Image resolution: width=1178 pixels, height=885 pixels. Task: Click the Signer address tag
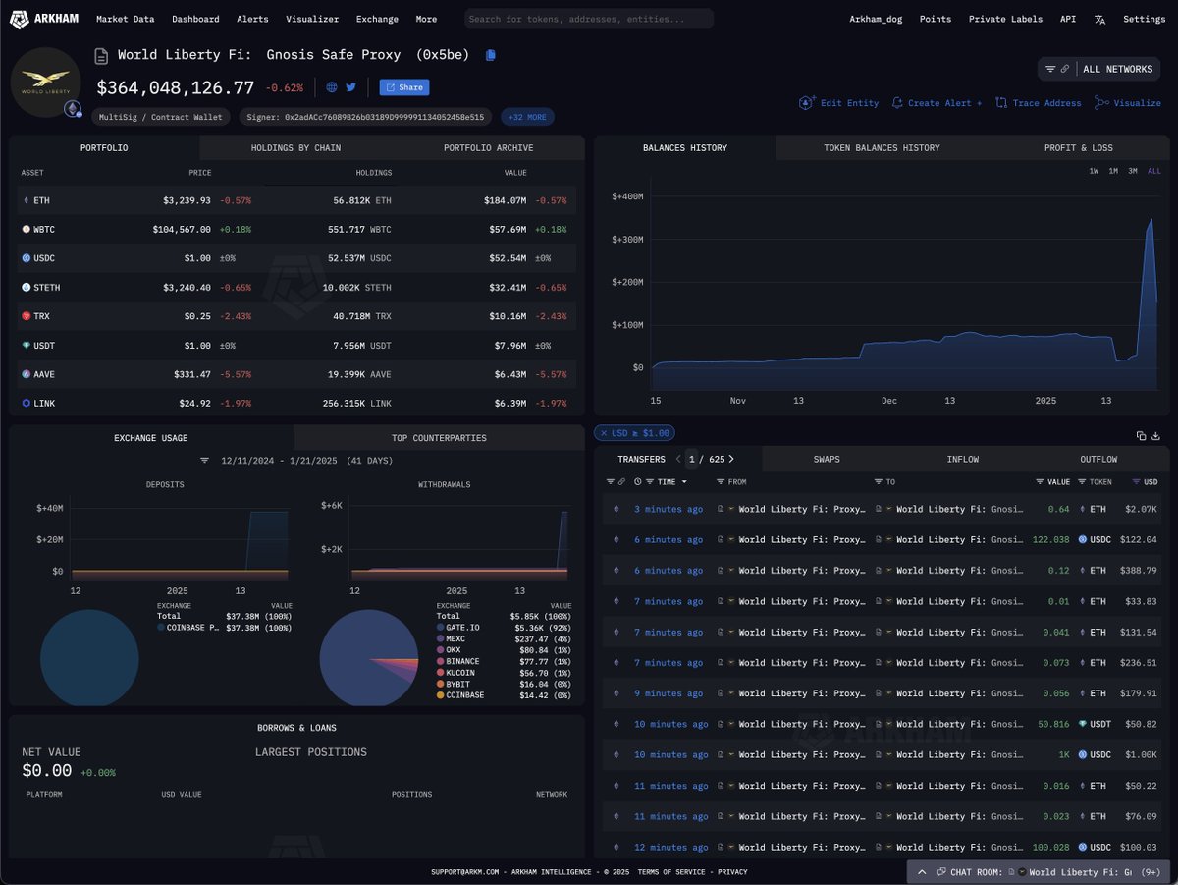point(365,117)
